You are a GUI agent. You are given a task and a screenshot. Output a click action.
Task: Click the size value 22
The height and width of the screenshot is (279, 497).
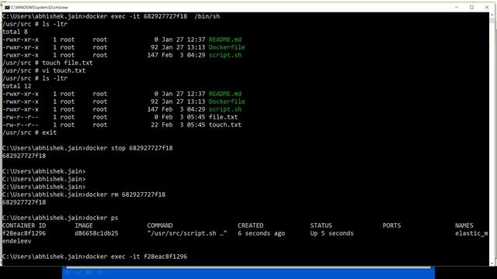pyautogui.click(x=155, y=125)
